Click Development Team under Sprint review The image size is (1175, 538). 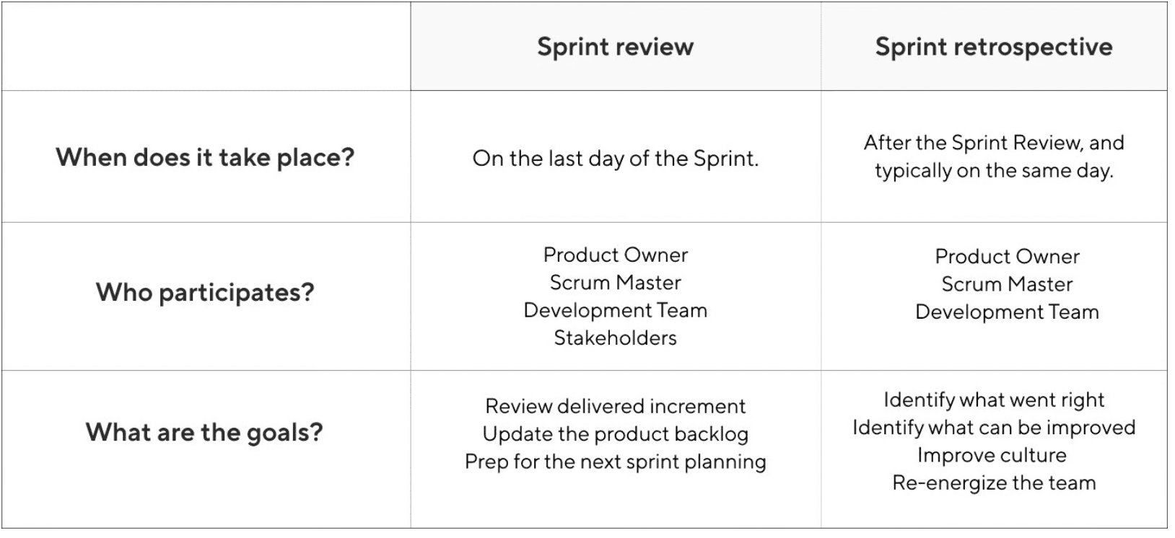(616, 310)
